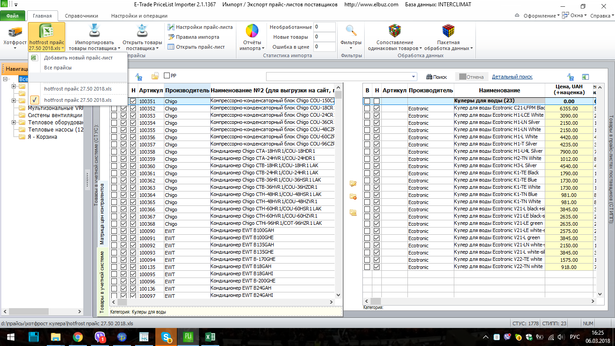Click the folder-with-pencil icon between the tables
615x346 pixels.
tap(353, 183)
